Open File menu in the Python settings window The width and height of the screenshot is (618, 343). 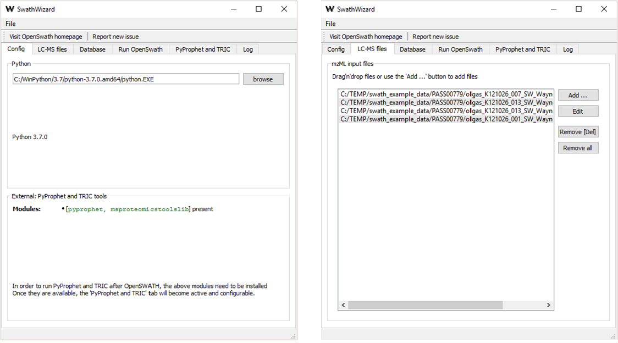click(x=10, y=24)
